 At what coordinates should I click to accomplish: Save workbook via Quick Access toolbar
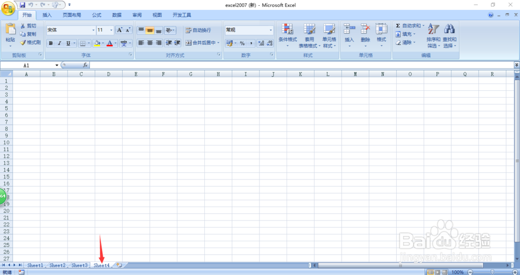pos(22,5)
